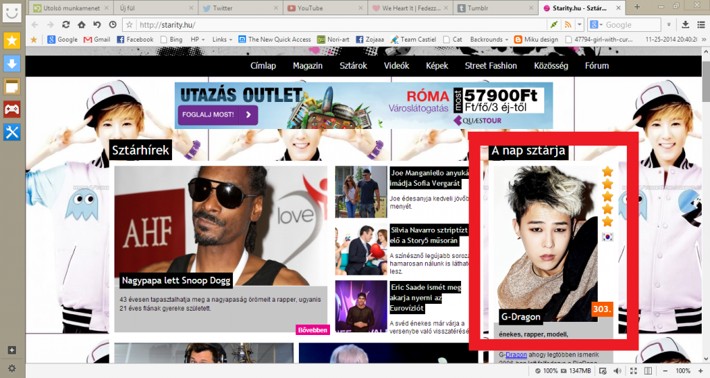Open the Downloads sidebar icon
This screenshot has height=378, width=710.
12,64
